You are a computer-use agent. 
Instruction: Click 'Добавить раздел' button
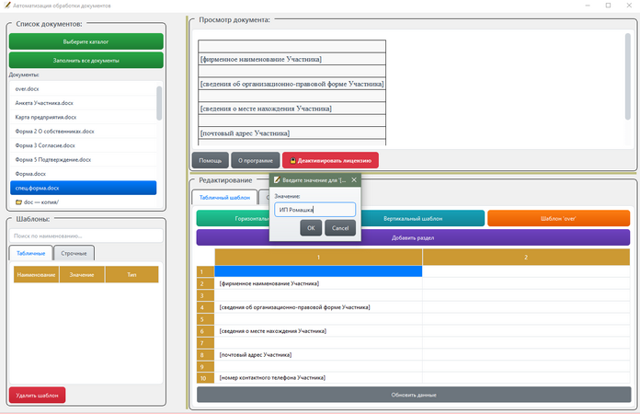pyautogui.click(x=413, y=237)
